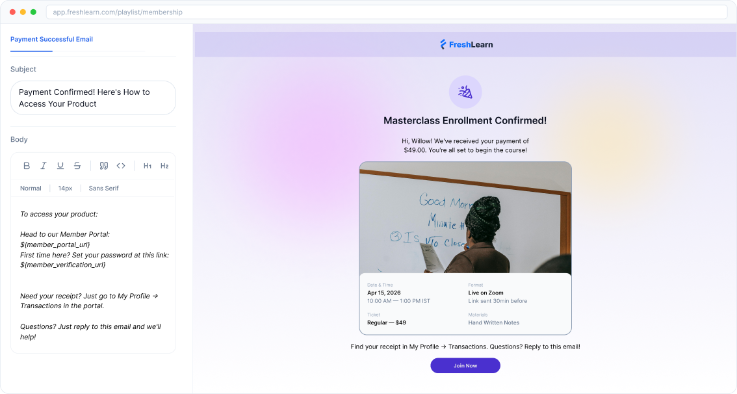Click the member portal URL placeholder link
The width and height of the screenshot is (737, 394).
[x=56, y=245]
